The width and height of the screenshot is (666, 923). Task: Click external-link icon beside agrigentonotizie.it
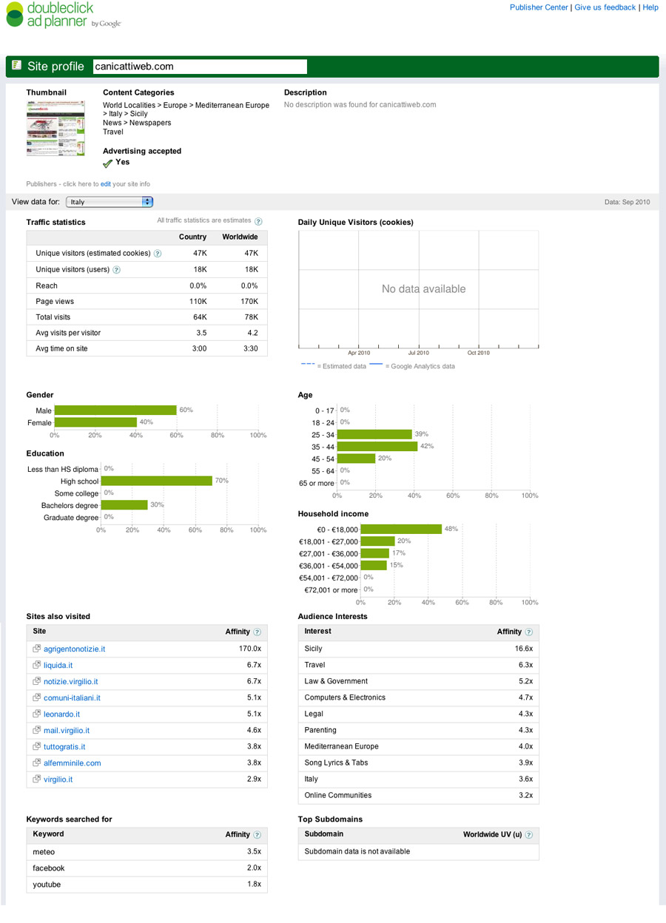(x=36, y=649)
